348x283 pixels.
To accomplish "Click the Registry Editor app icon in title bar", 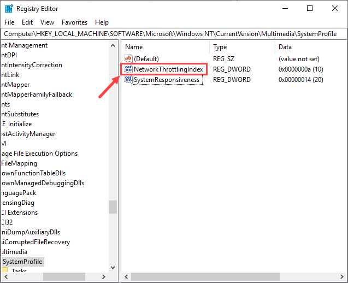I will click(x=9, y=8).
